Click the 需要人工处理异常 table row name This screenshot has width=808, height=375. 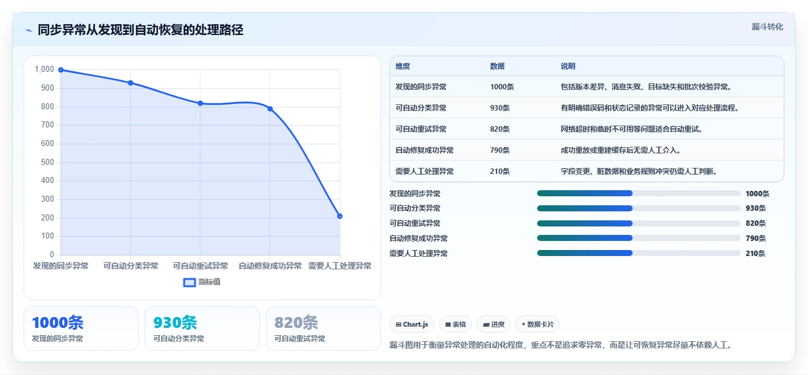[425, 171]
